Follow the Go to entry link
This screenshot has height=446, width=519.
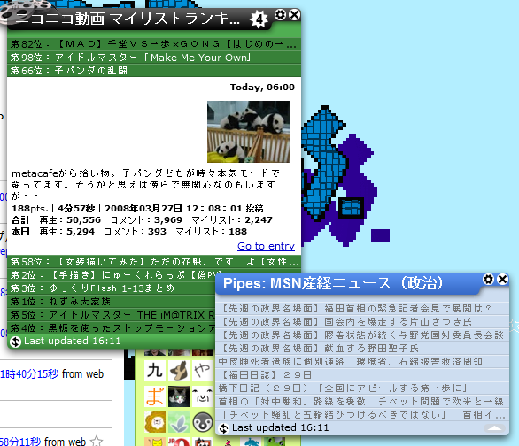coord(266,246)
